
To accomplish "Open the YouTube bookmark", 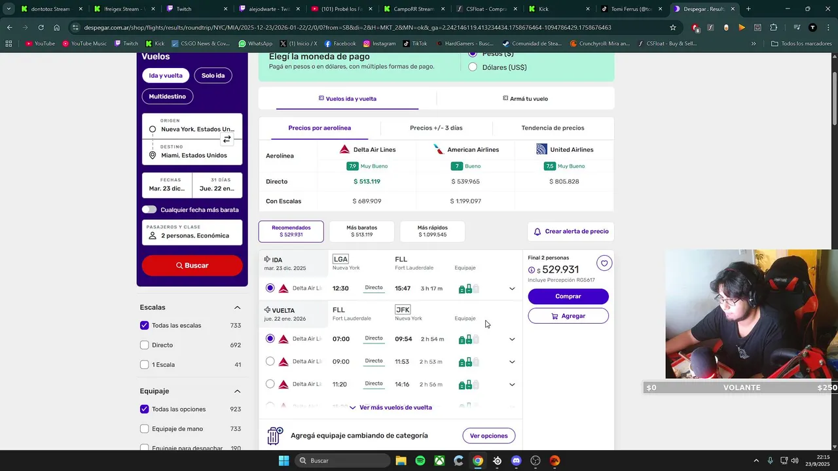I will point(40,43).
